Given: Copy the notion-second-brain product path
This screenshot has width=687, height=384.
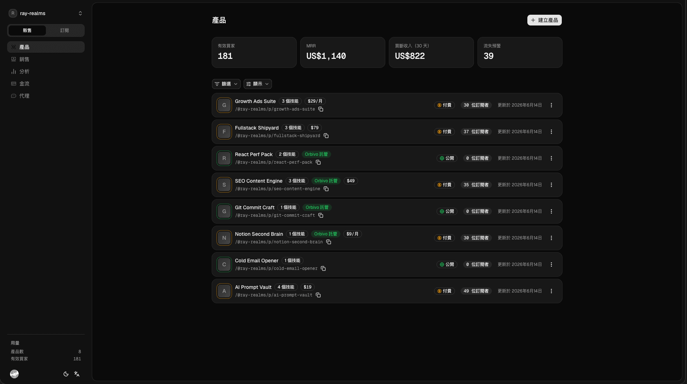Looking at the screenshot, I should [x=329, y=242].
